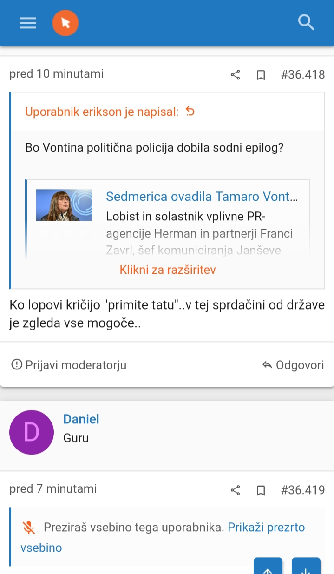Screen dimensions: 334x574
Task: Open the hamburger navigation menu
Action: click(28, 23)
